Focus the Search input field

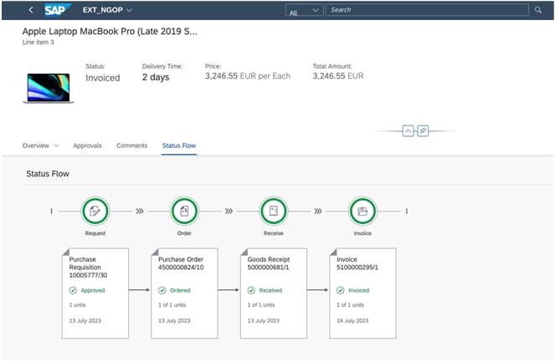[427, 10]
